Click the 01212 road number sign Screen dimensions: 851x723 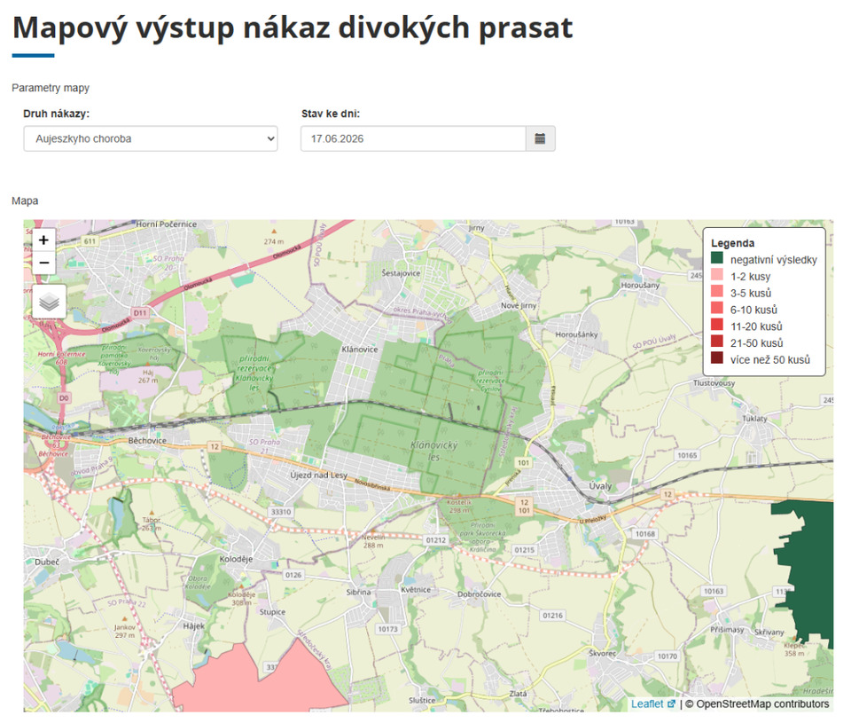[436, 540]
